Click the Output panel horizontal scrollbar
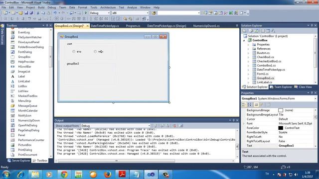 pyautogui.click(x=116, y=161)
